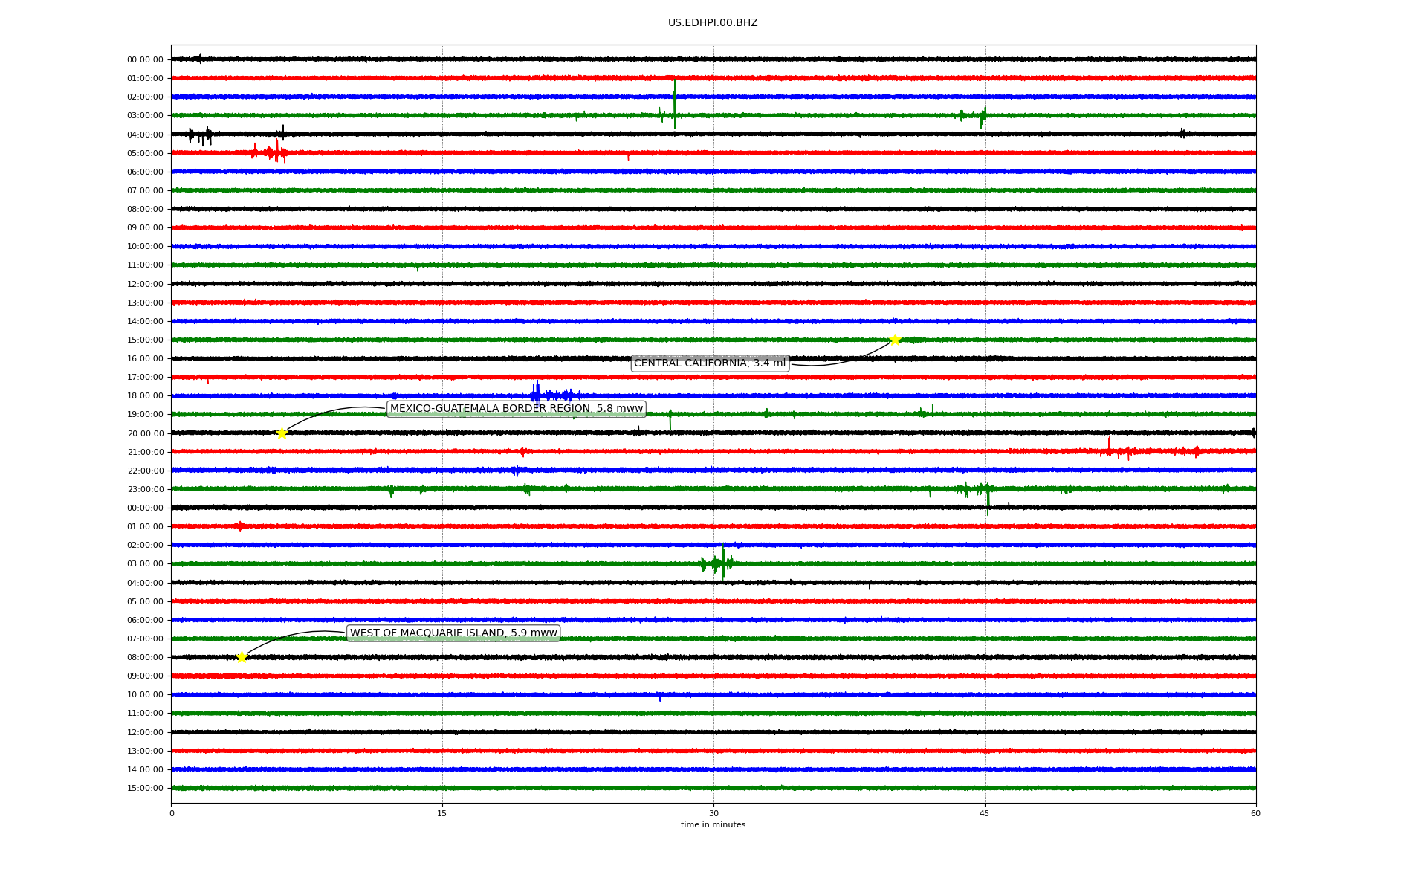Click the 'time in minutes' axis label
Viewport: 1427px width, 892px height.
[713, 825]
